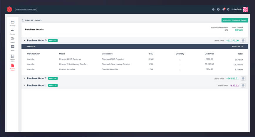Open settings gear in top bar

[x=228, y=9]
